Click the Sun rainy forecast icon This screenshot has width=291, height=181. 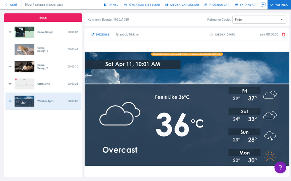[x=270, y=136]
